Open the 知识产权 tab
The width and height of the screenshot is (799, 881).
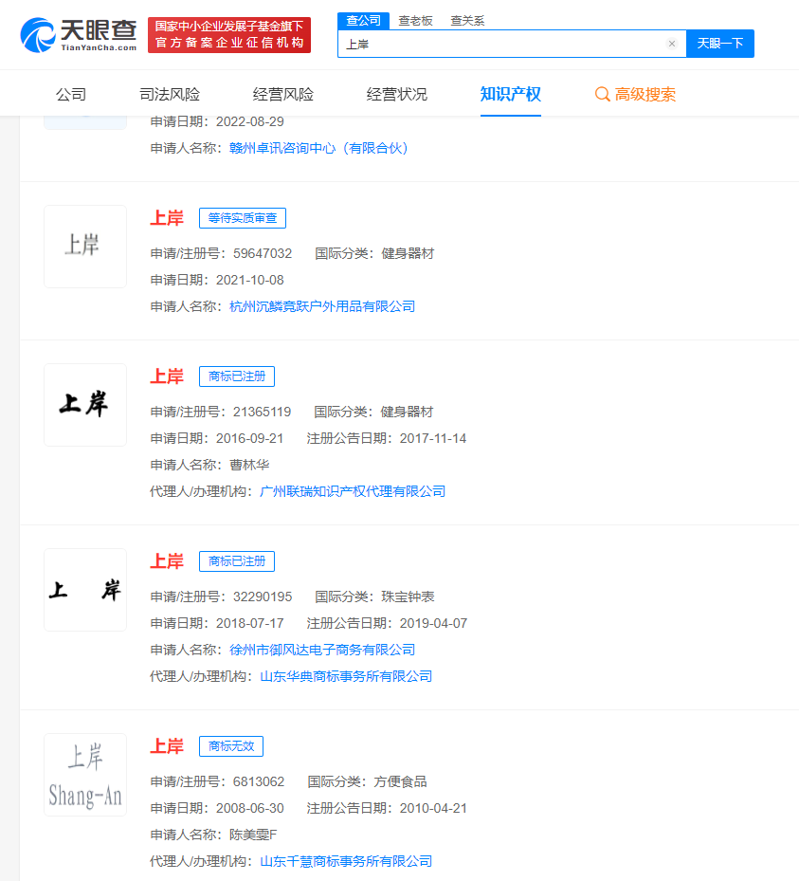[x=511, y=95]
